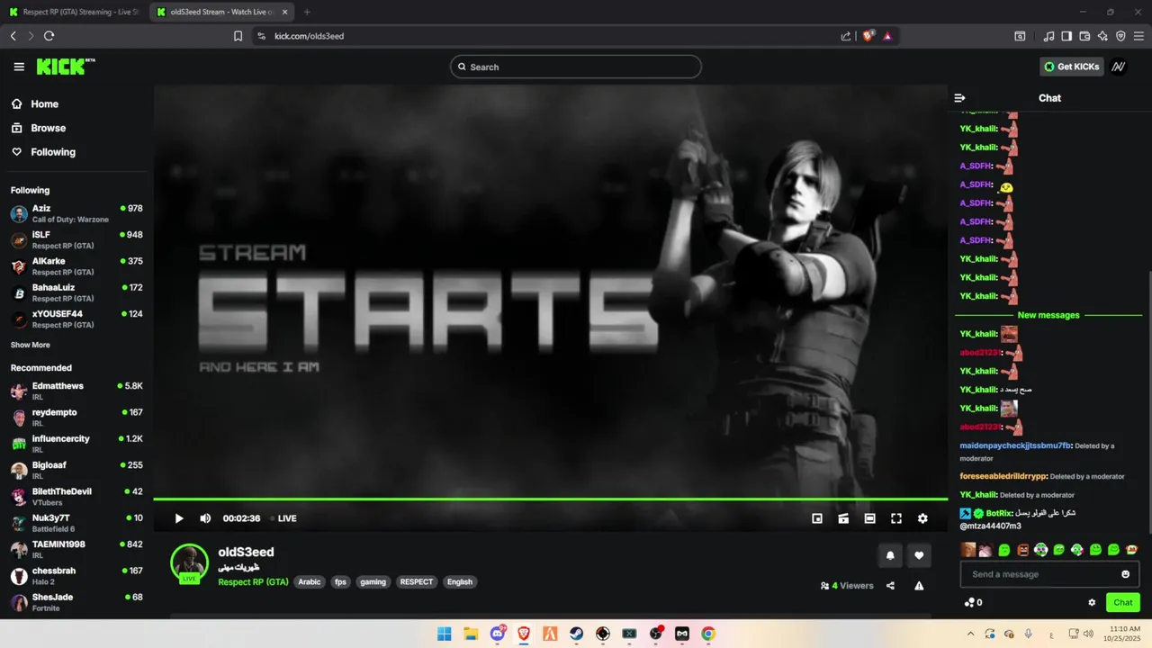Enter fullscreen video mode
This screenshot has width=1152, height=648.
(x=896, y=518)
